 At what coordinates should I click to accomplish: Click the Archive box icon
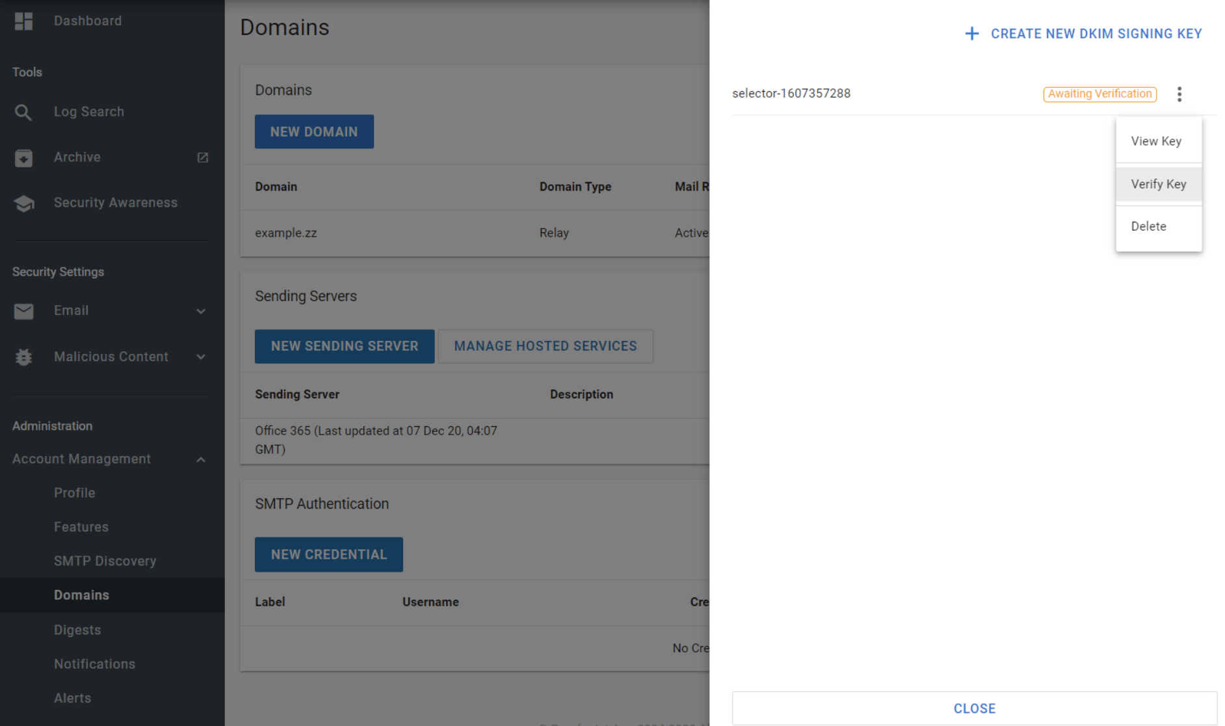pos(23,157)
